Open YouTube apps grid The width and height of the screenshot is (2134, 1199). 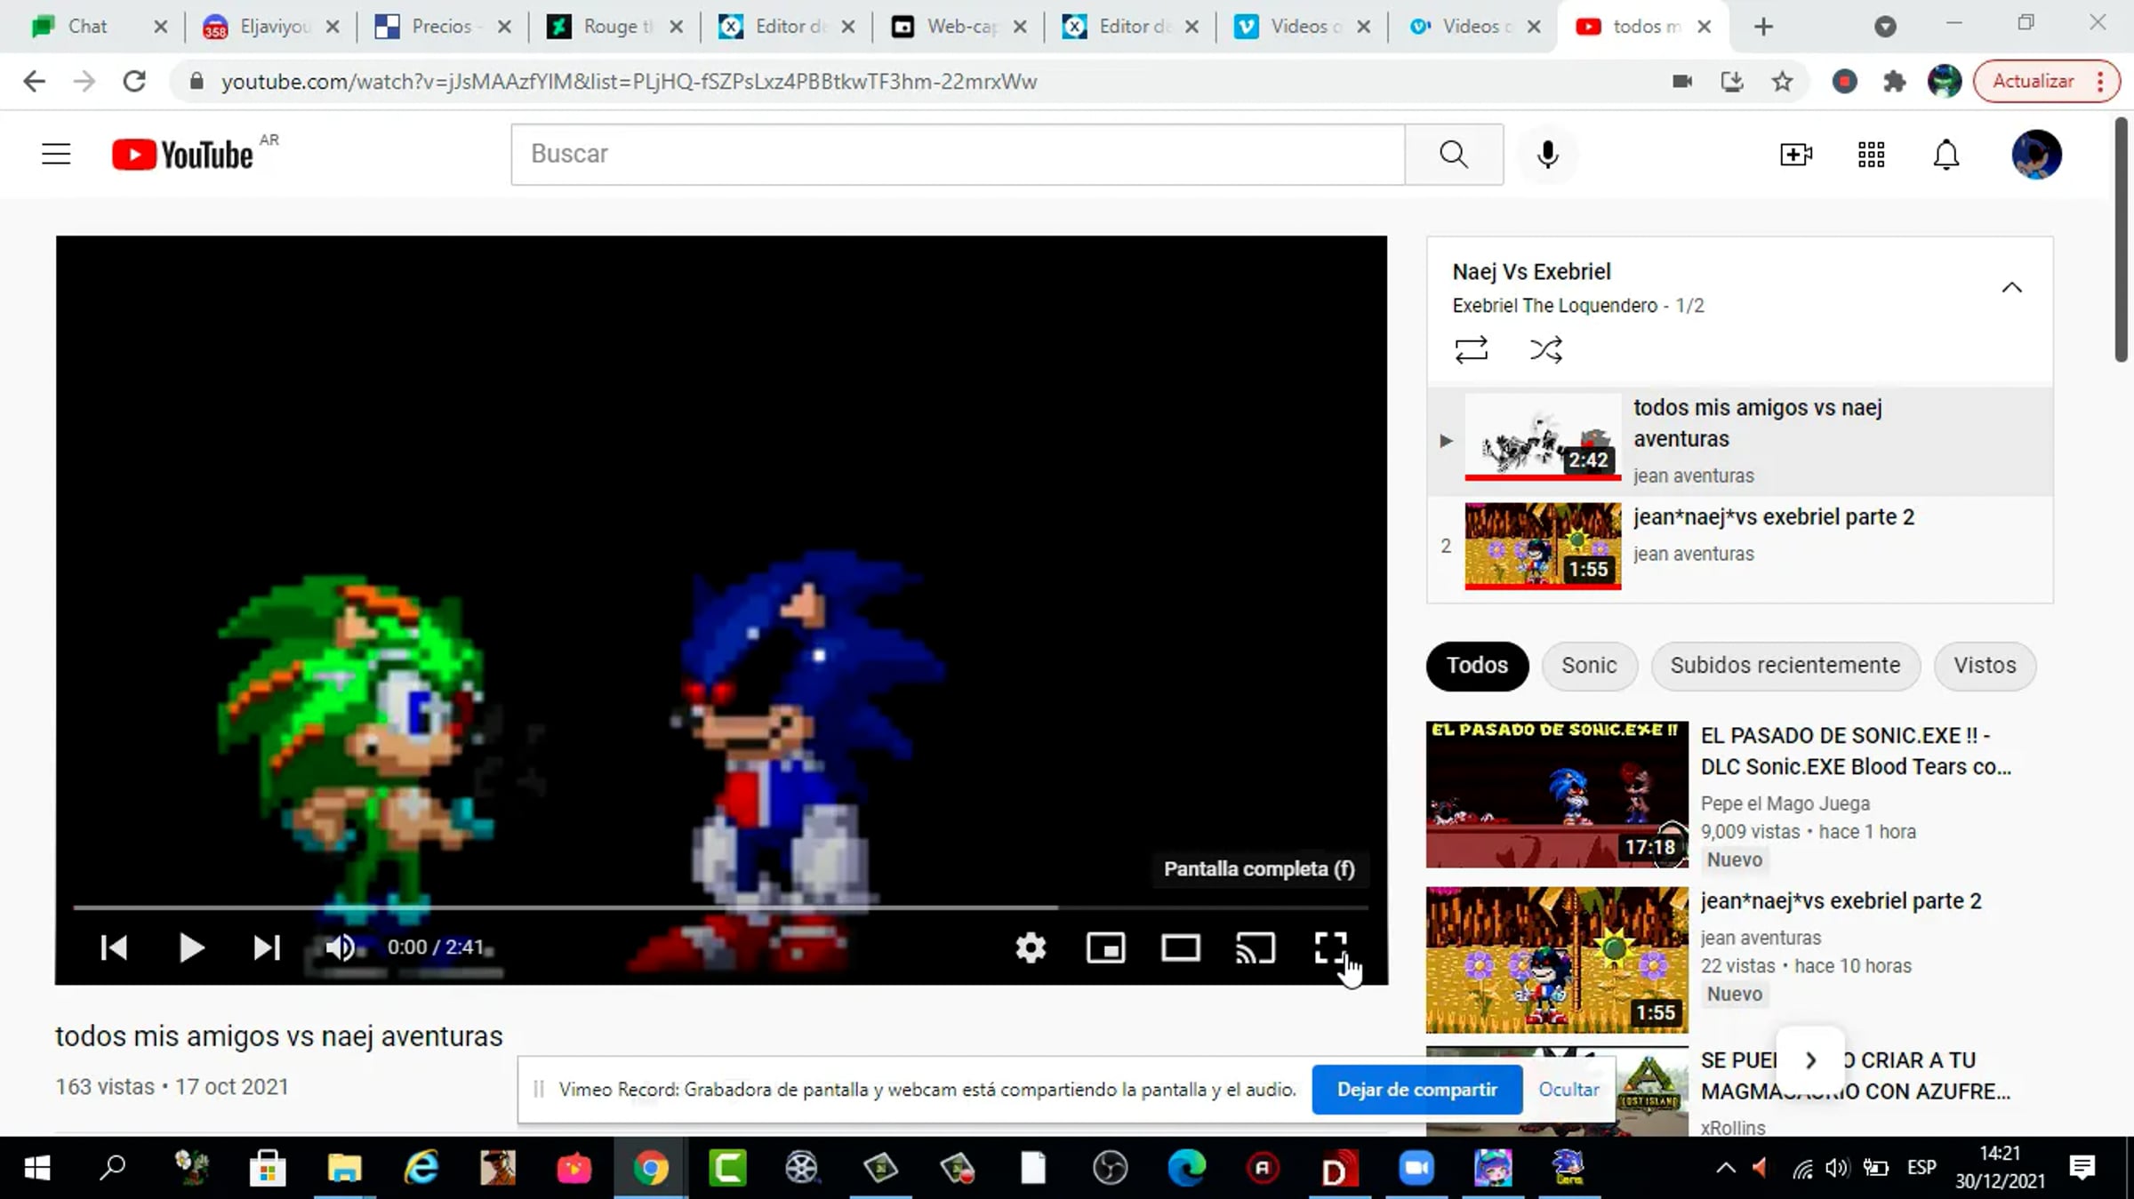pos(1871,155)
